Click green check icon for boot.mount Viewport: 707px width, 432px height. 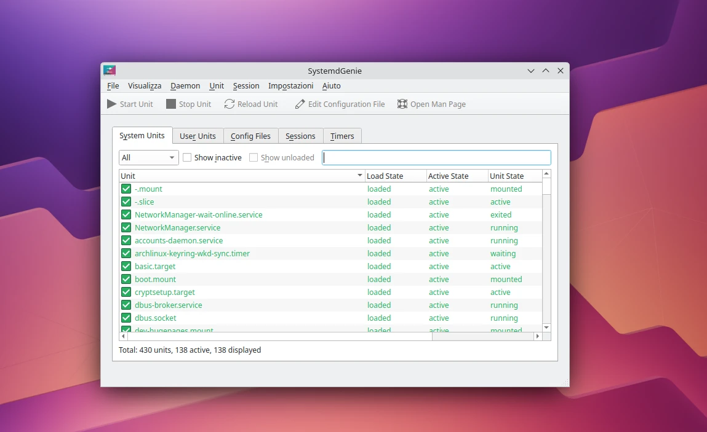point(126,280)
